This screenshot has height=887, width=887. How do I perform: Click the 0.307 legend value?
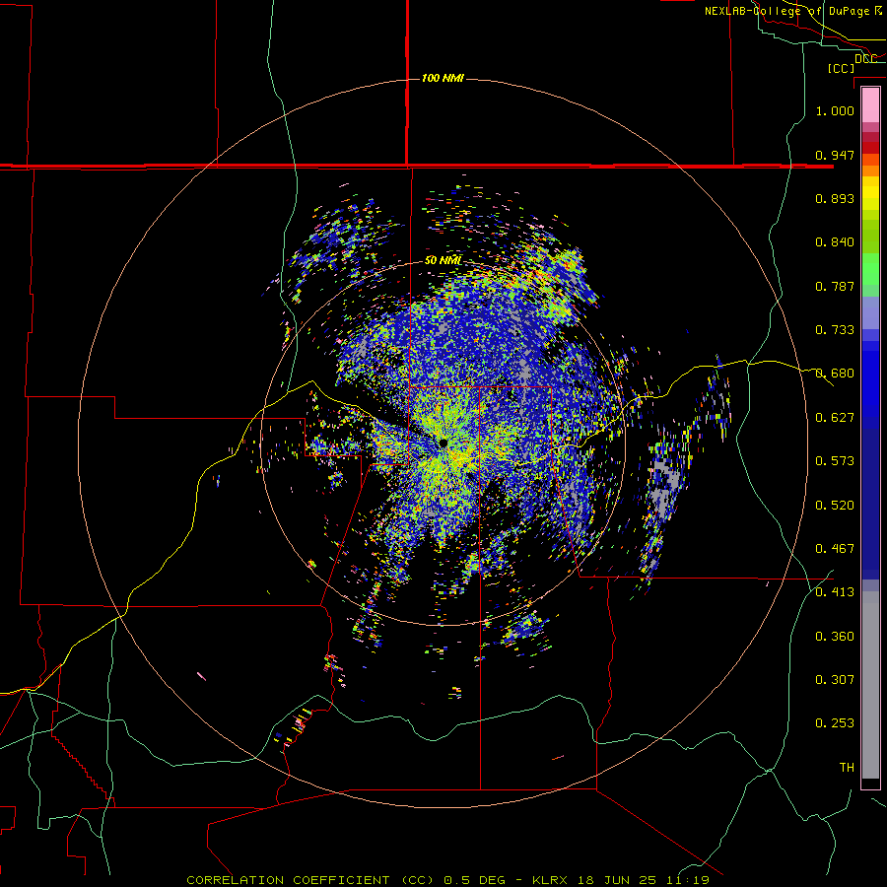835,680
